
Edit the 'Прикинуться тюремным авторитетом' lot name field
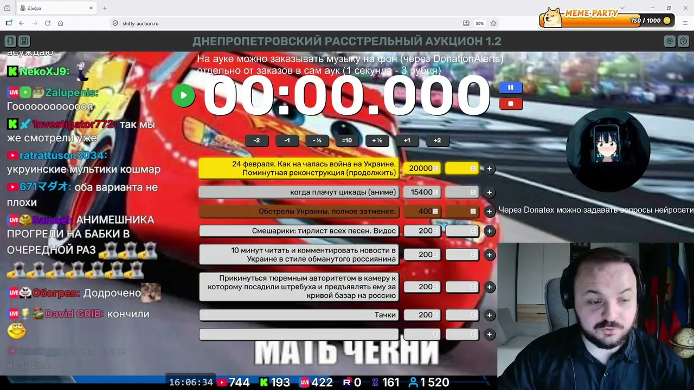(x=299, y=287)
